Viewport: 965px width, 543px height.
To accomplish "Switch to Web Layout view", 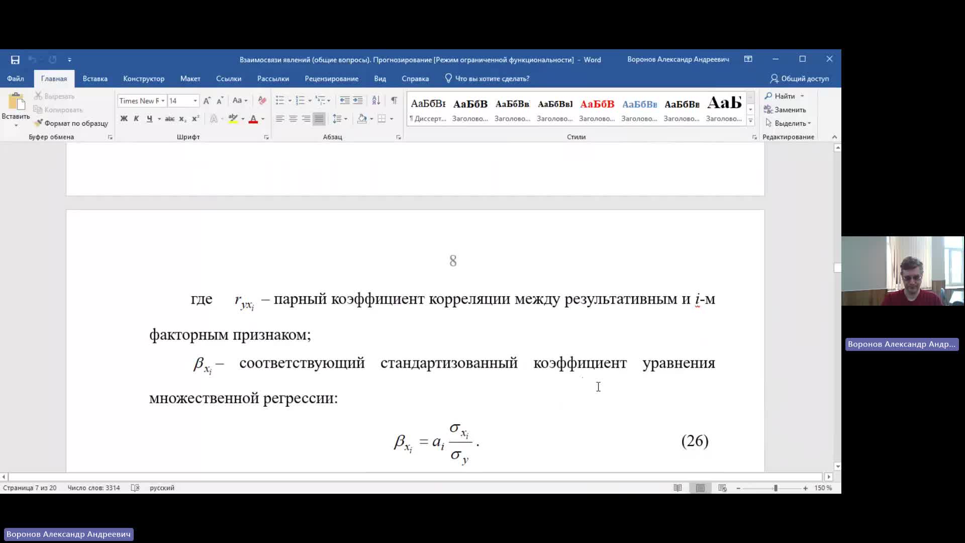I will pyautogui.click(x=723, y=488).
